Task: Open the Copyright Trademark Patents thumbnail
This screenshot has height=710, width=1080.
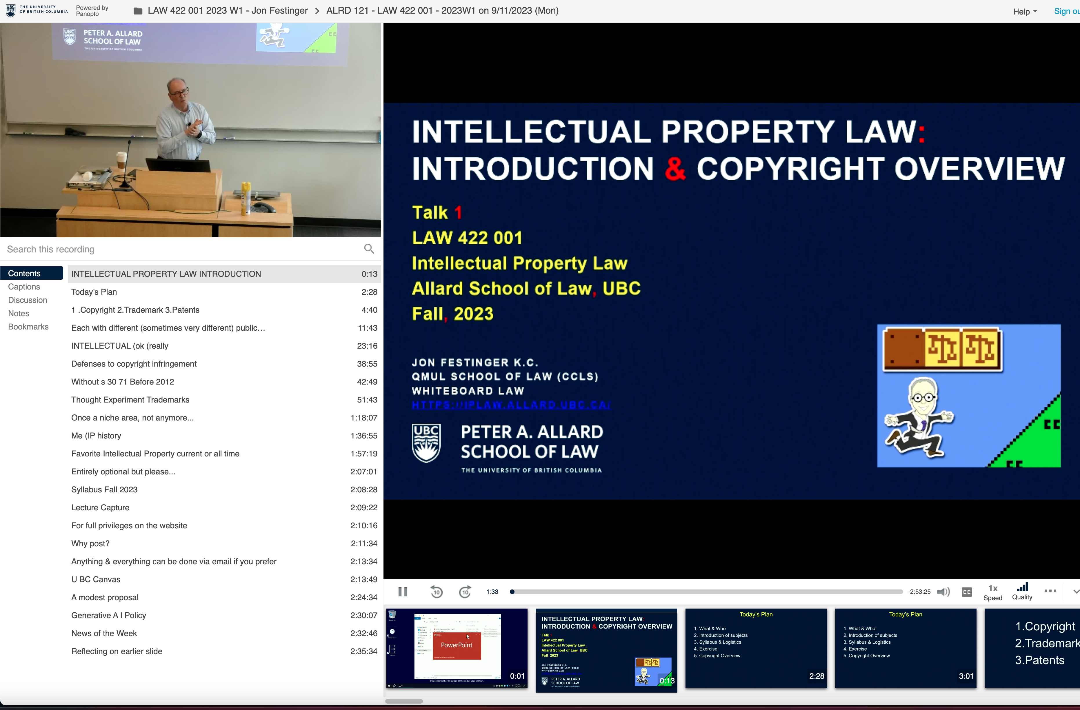Action: (1033, 649)
